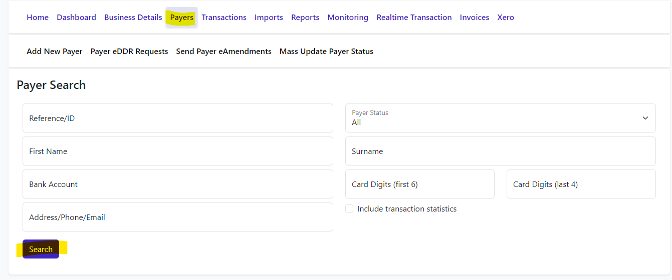Open Realtime Transaction page
The height and width of the screenshot is (280, 672).
[414, 17]
